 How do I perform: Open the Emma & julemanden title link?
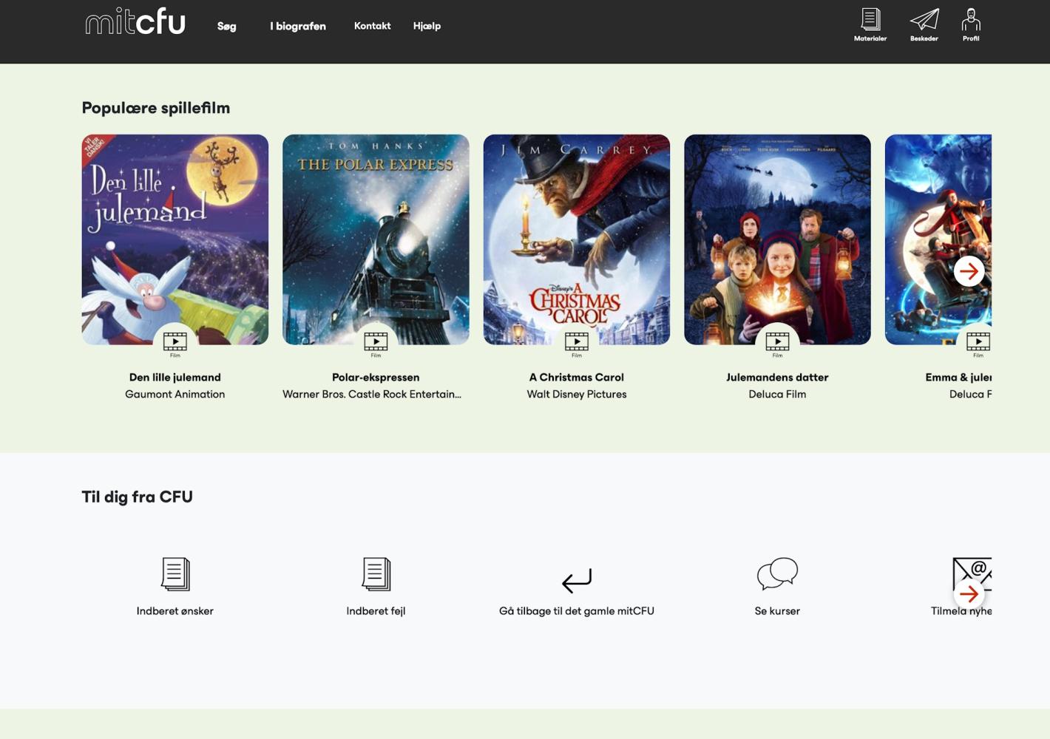[958, 377]
